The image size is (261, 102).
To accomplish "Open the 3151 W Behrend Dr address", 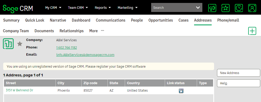I will coord(19,90).
